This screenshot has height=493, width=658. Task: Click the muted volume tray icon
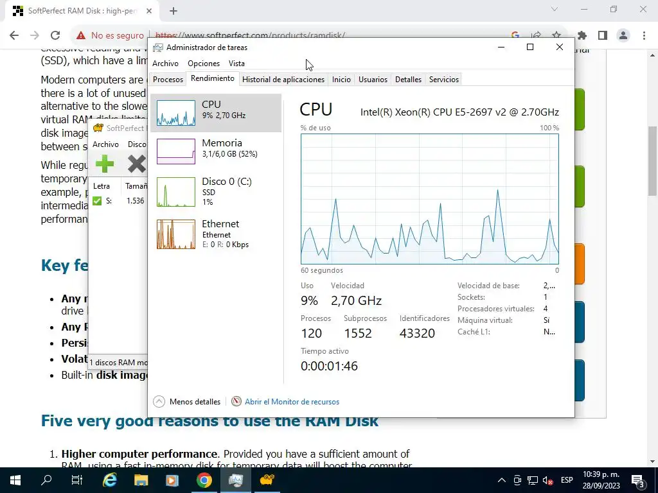coord(547,480)
